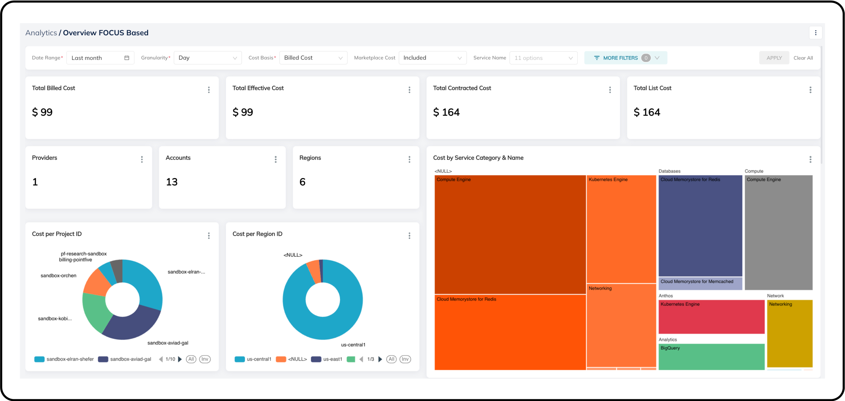Open Cost by Service Category widget menu
This screenshot has height=401, width=845.
coord(810,159)
